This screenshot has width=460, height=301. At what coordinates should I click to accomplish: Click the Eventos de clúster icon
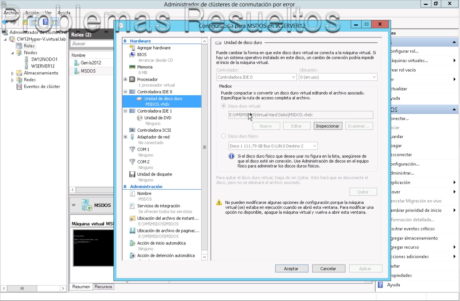[19, 86]
